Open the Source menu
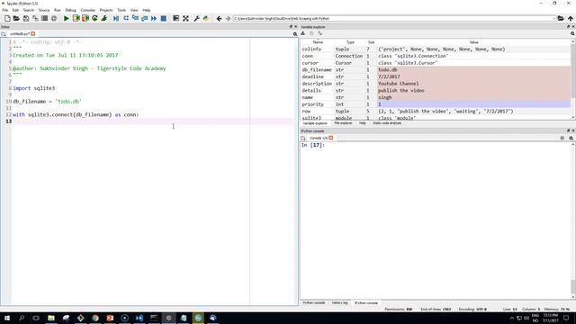This screenshot has height=324, width=576. coord(44,10)
